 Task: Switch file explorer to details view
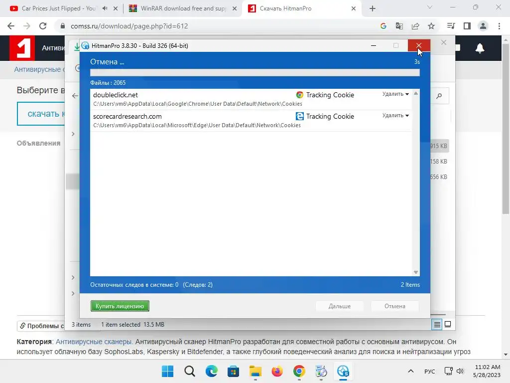[437, 324]
